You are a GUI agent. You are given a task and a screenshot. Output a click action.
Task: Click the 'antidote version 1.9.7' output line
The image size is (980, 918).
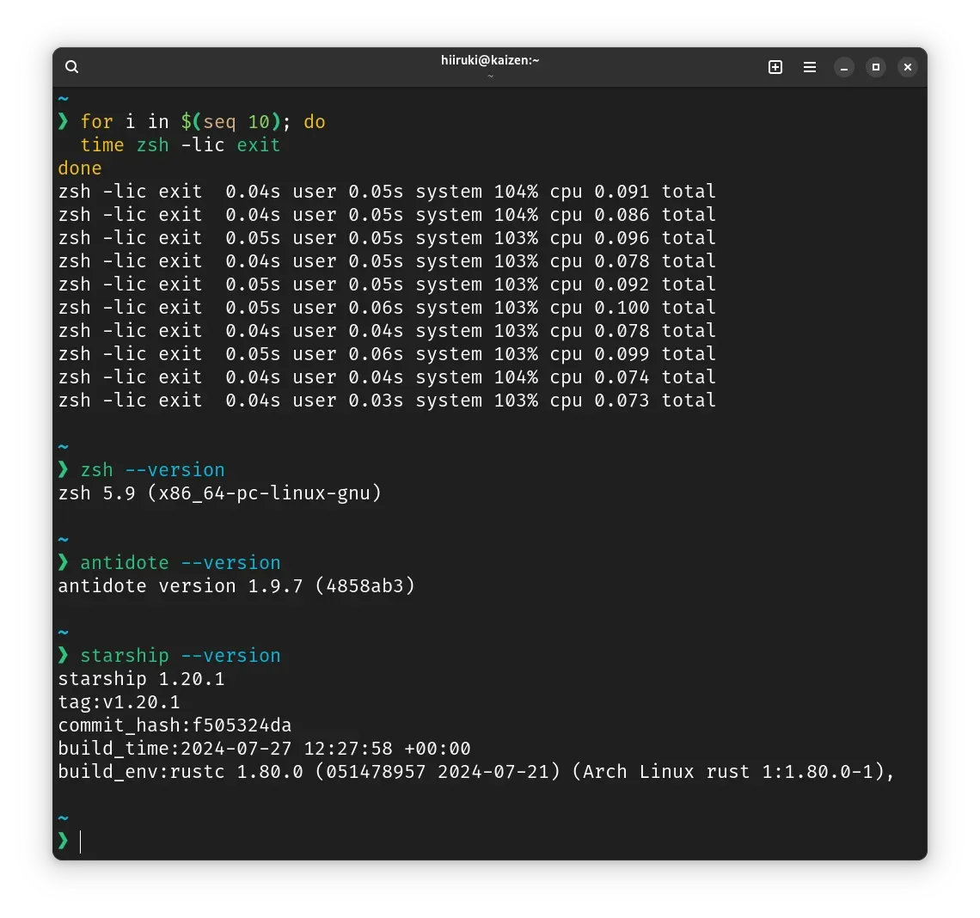(236, 586)
